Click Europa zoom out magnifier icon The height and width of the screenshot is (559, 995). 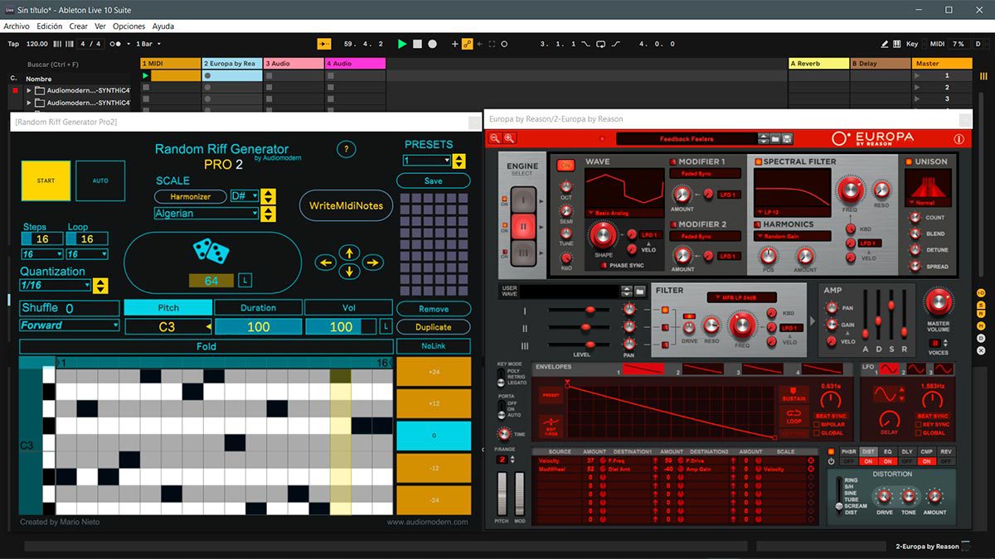[x=495, y=139]
